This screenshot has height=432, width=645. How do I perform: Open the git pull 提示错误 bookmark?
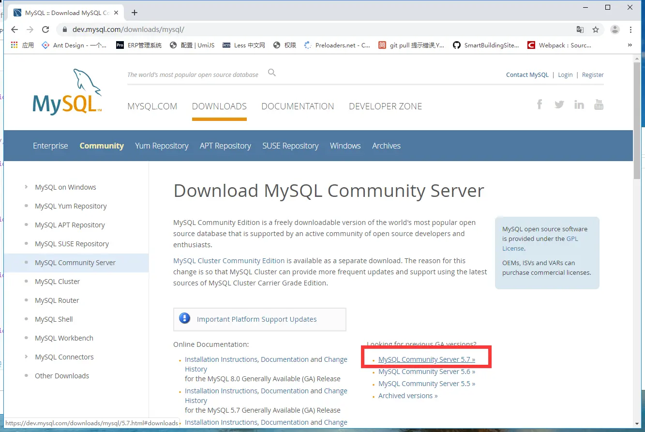coord(411,45)
